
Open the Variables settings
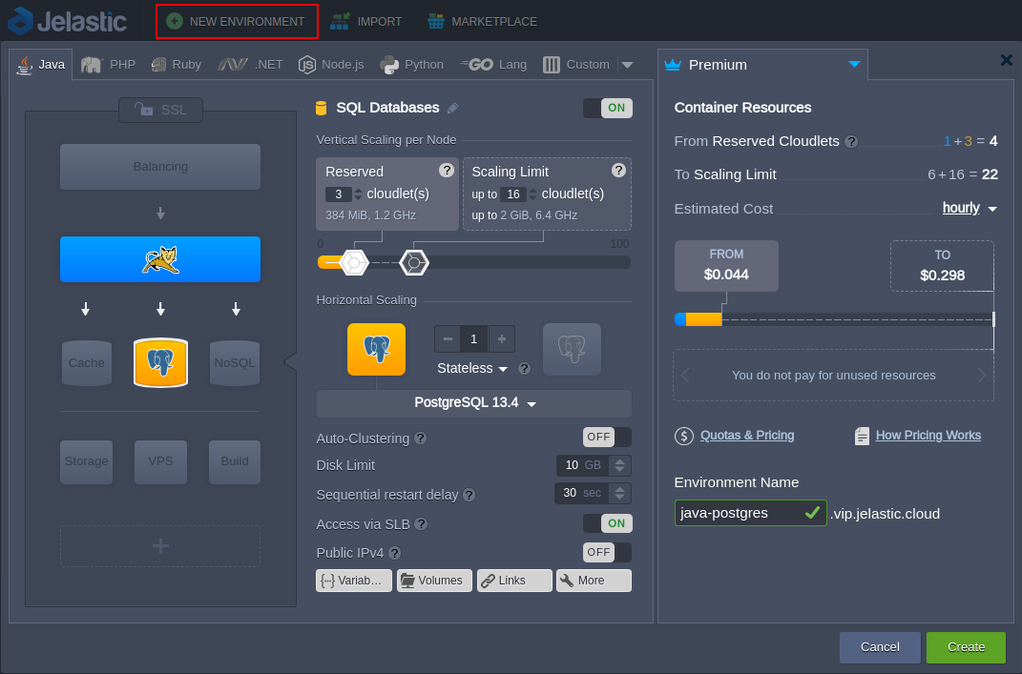tap(354, 581)
